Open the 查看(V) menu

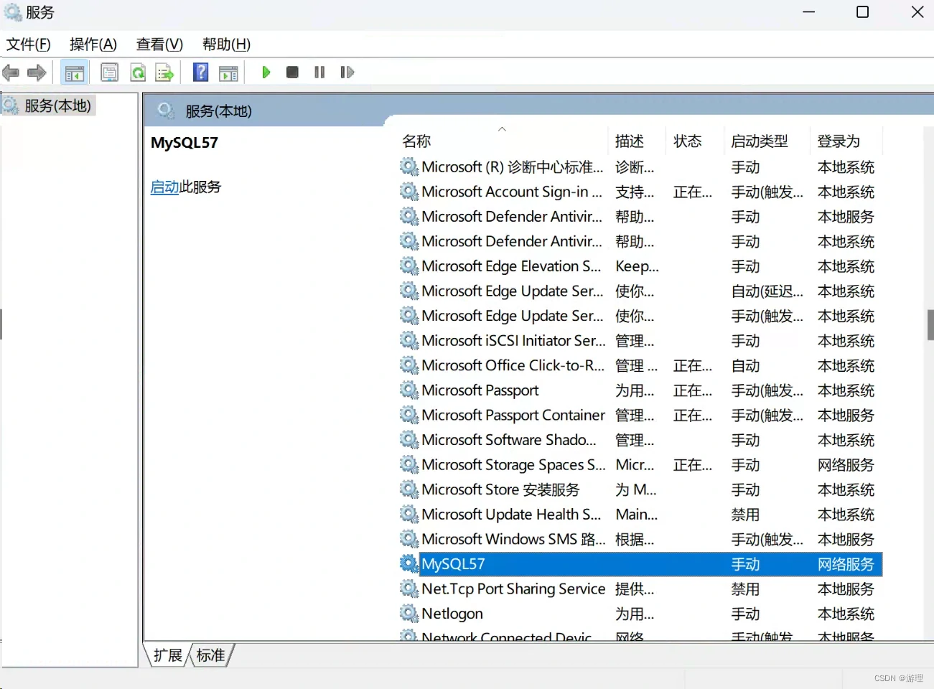[159, 44]
